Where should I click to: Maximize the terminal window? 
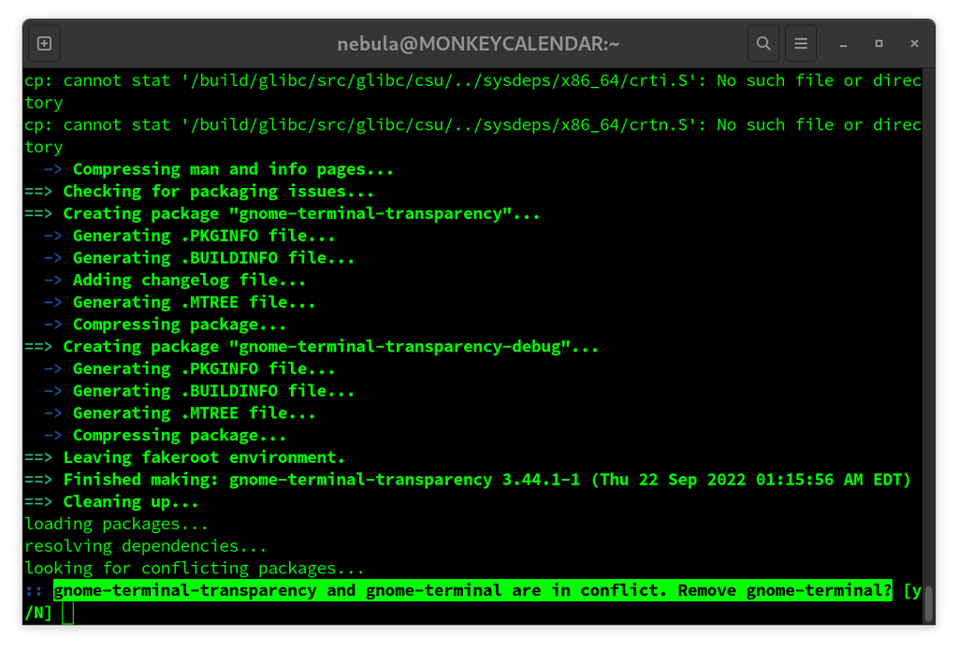click(x=878, y=43)
